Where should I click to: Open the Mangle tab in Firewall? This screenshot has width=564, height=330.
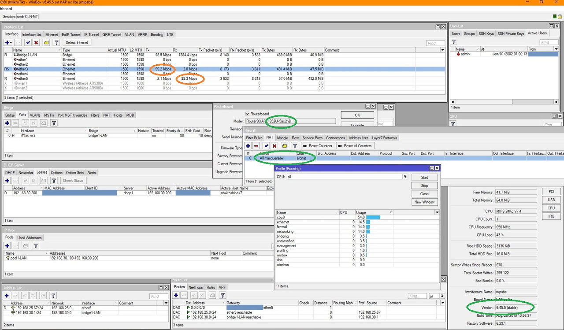point(282,138)
